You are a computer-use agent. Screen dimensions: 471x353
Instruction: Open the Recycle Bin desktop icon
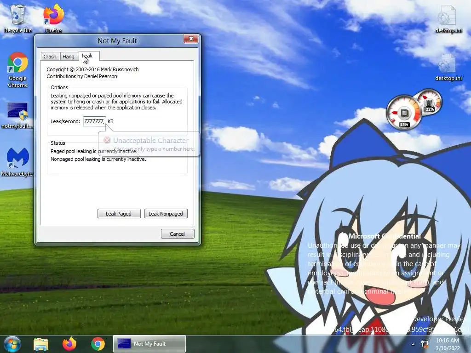pos(18,18)
